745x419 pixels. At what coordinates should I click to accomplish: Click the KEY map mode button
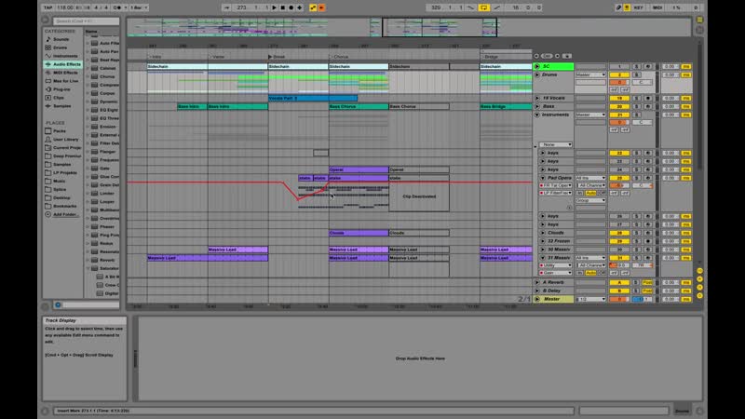(639, 7)
